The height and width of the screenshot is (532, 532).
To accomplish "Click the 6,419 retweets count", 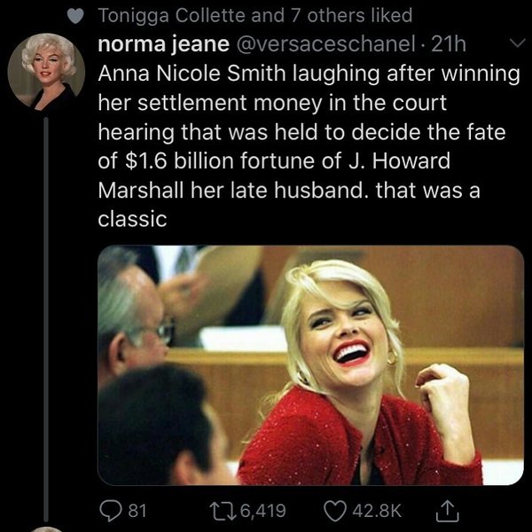I will tap(259, 510).
